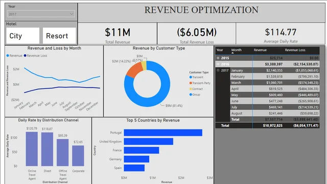Image resolution: width=327 pixels, height=184 pixels.
Task: Click the Total Revenue $11M card
Action: (118, 34)
